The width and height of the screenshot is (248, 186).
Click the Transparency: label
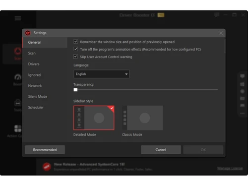point(84,84)
